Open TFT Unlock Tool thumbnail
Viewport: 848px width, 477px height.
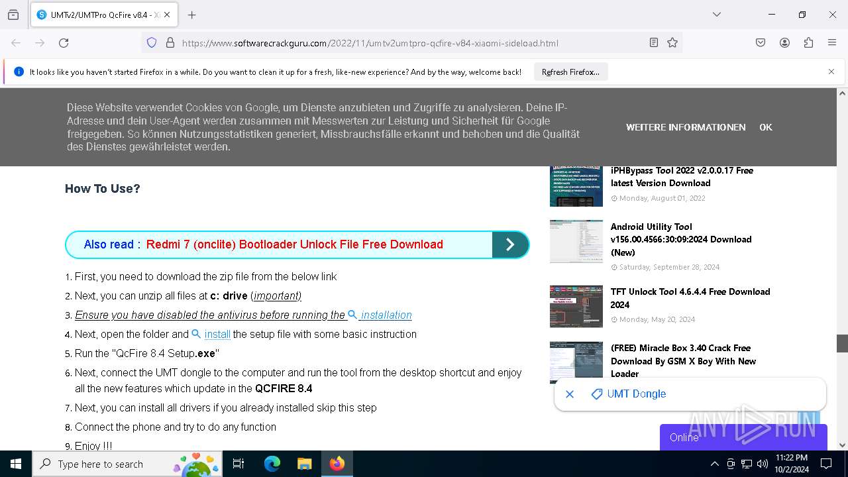tap(576, 306)
